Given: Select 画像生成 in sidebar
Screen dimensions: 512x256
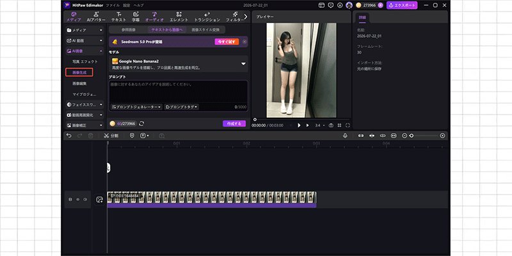Looking at the screenshot, I should point(79,72).
